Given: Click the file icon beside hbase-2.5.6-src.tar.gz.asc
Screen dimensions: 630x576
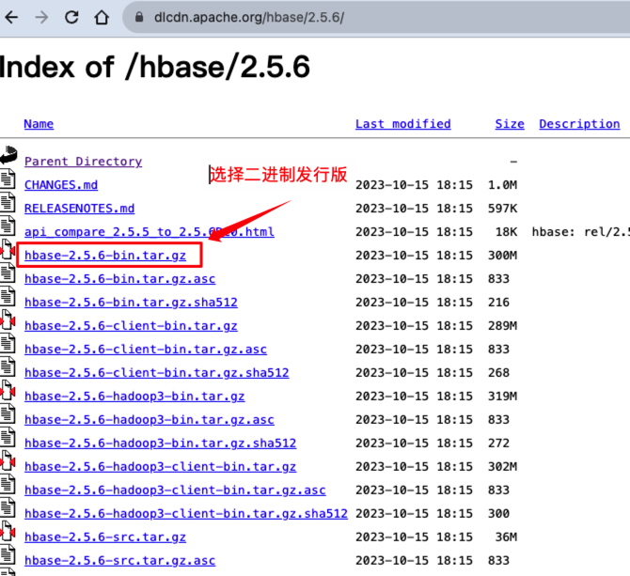Looking at the screenshot, I should coord(8,554).
